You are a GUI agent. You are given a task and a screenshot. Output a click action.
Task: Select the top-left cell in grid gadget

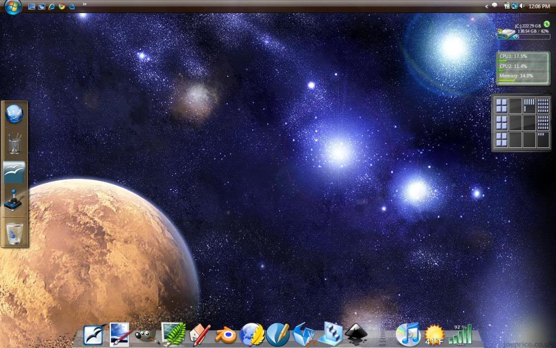tap(501, 105)
